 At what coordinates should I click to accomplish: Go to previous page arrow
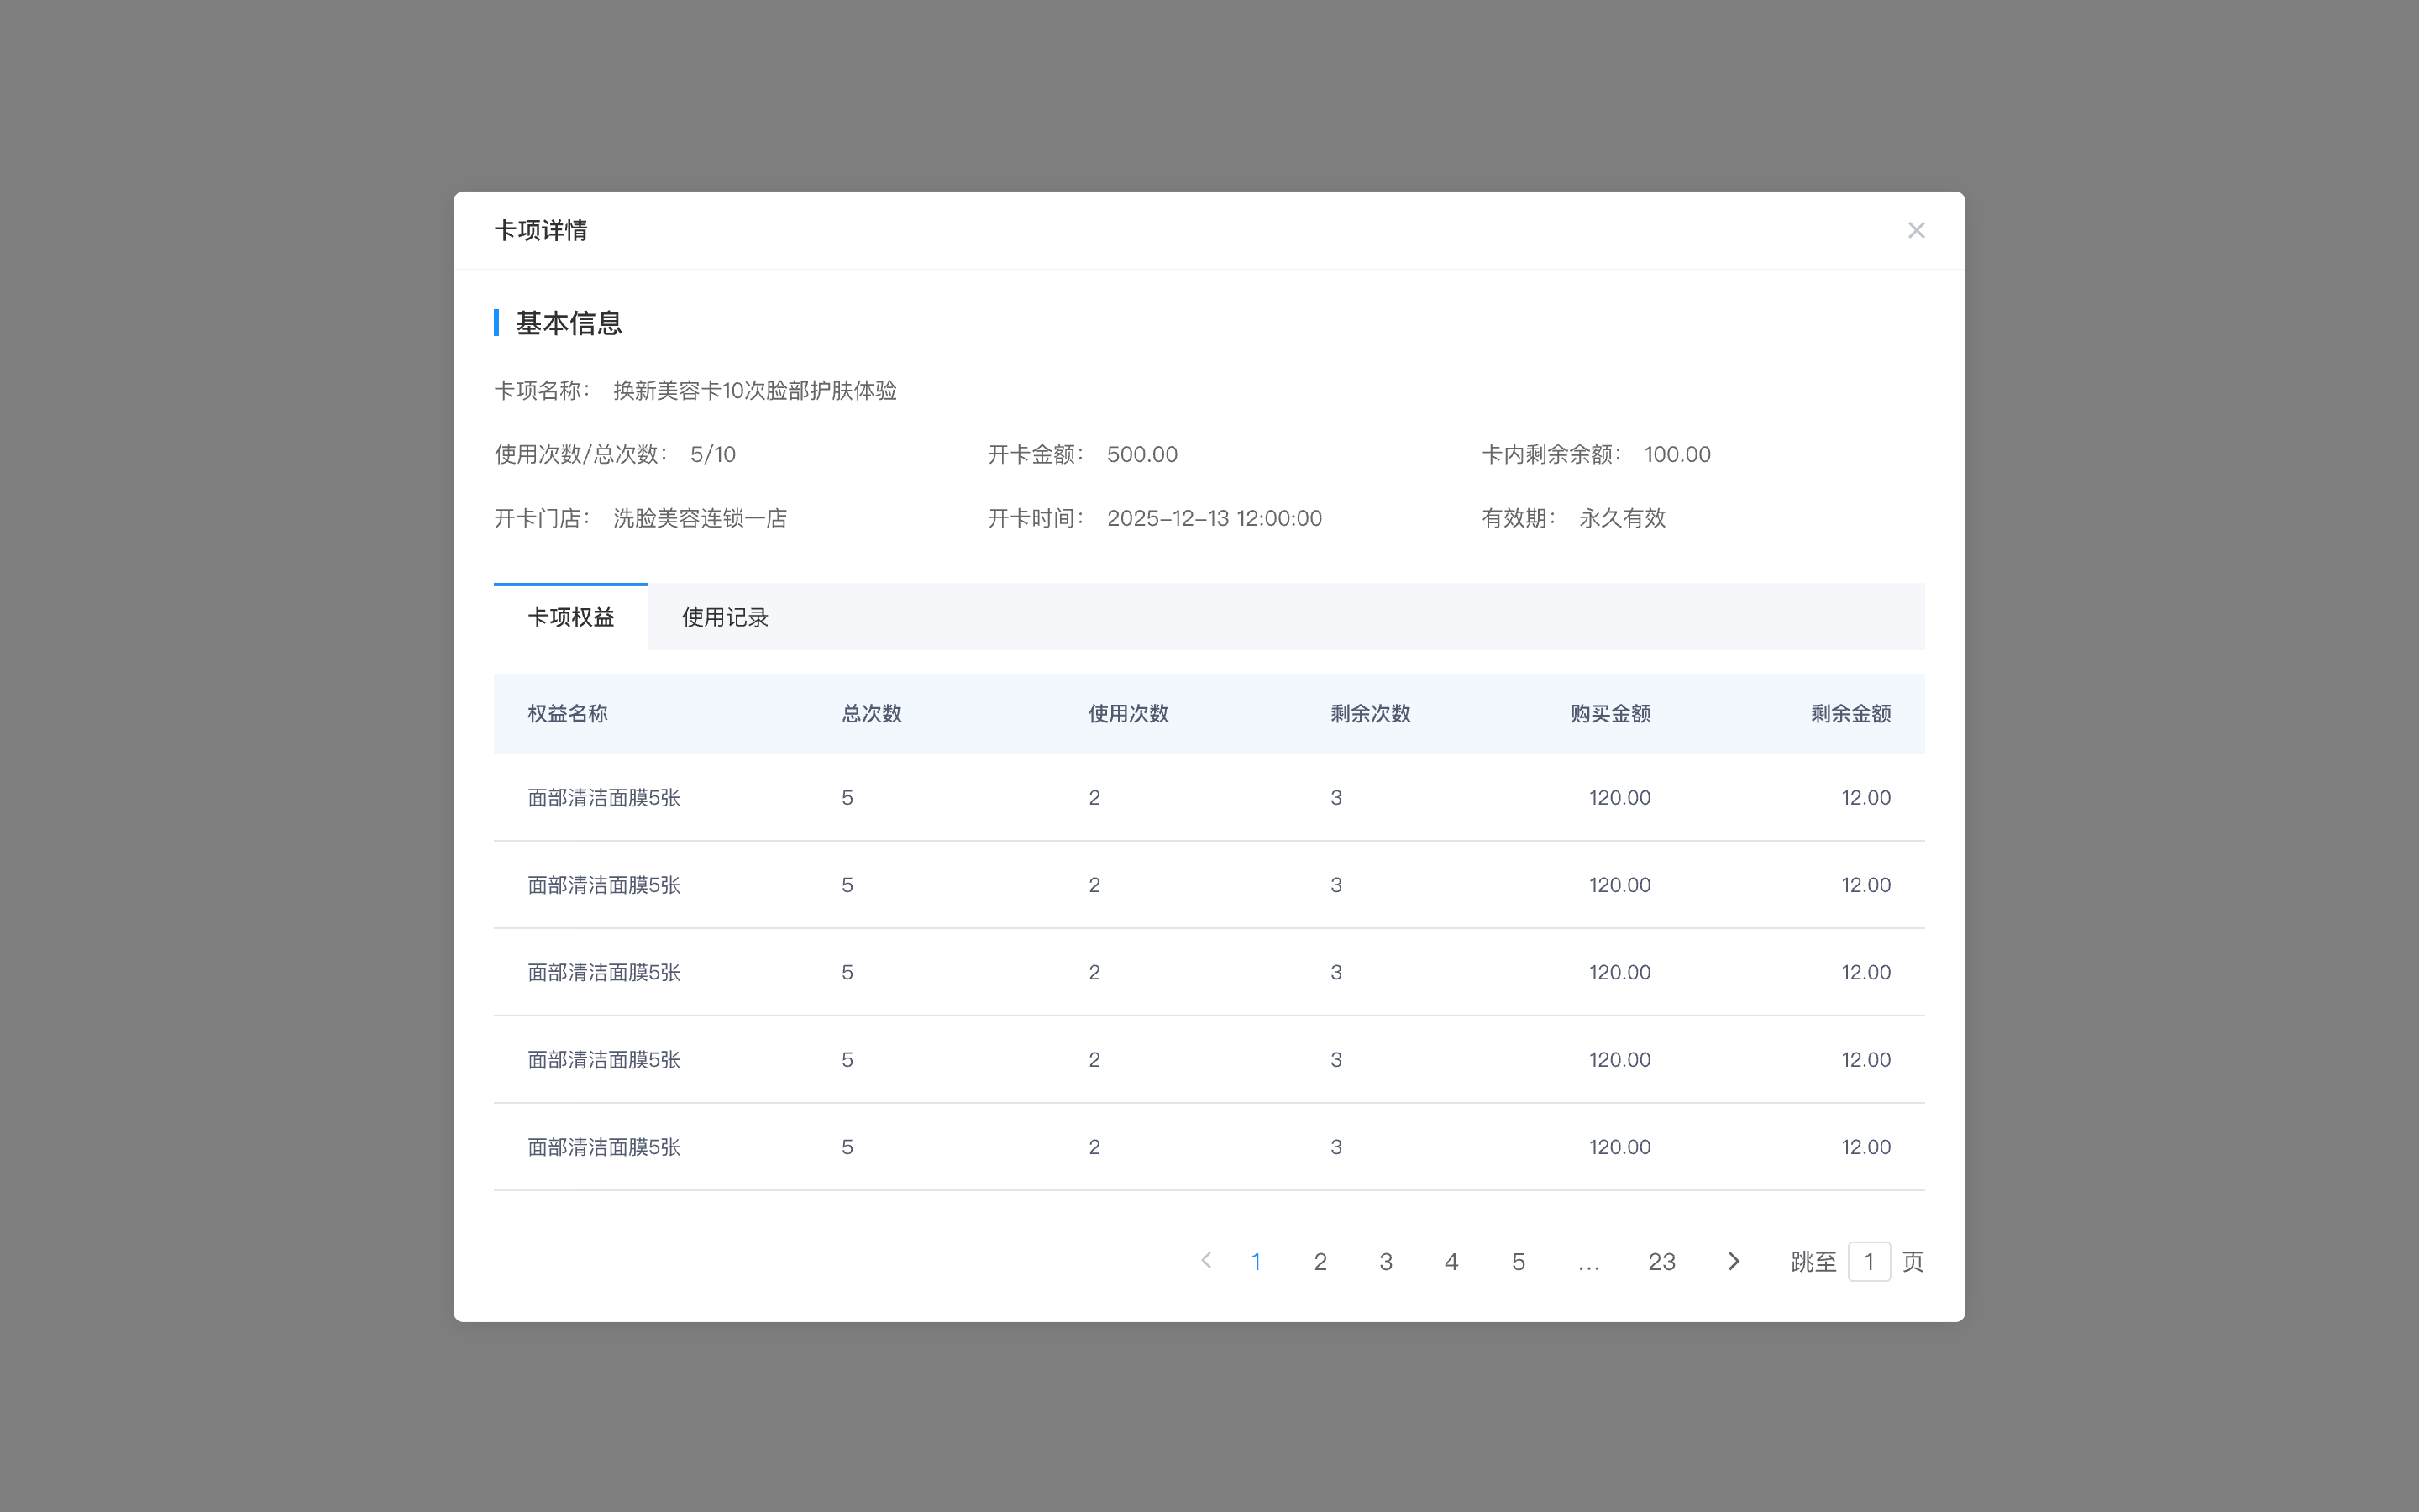[1206, 1261]
